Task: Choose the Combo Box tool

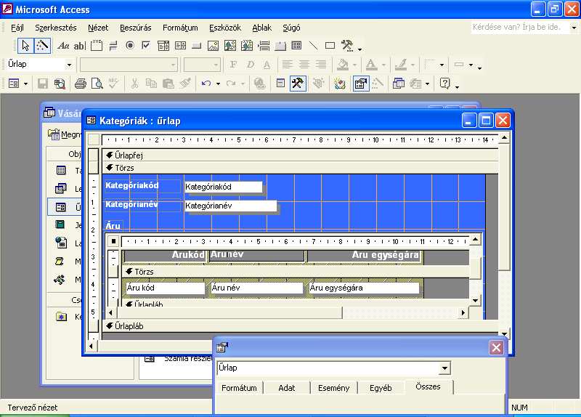Action: coord(163,46)
